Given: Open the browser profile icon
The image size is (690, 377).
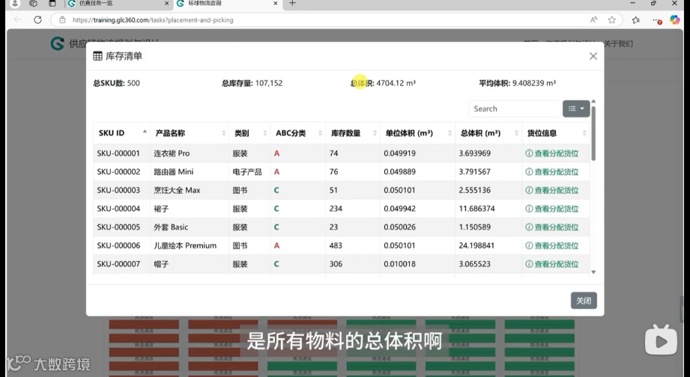Looking at the screenshot, I should point(15,4).
